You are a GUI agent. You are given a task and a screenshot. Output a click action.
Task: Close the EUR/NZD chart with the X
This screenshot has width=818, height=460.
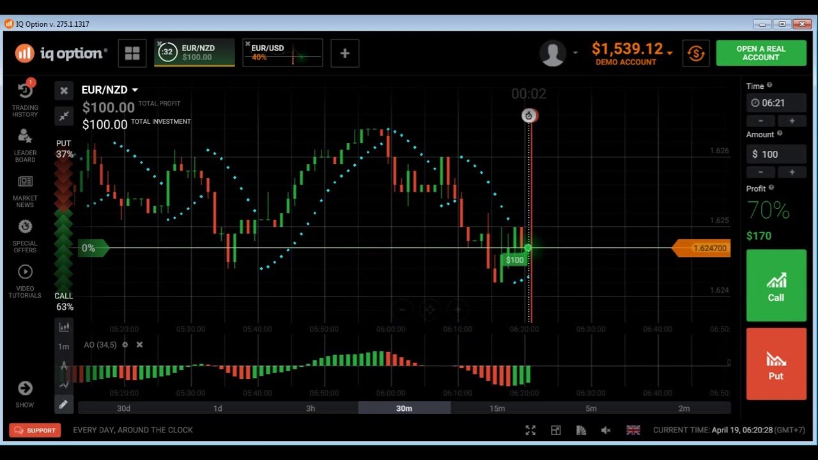pyautogui.click(x=64, y=91)
